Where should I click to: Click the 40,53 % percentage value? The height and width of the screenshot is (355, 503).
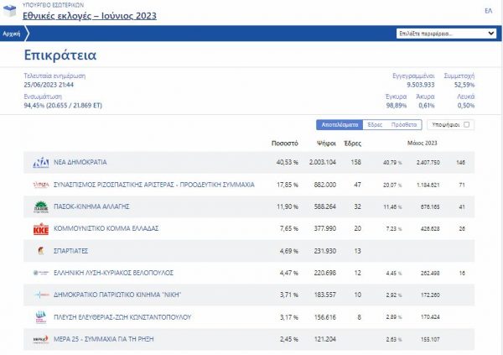pyautogui.click(x=287, y=162)
